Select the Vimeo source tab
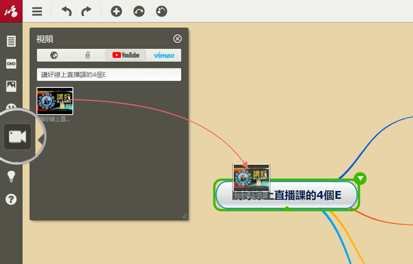Viewport: 413px width, 264px height. pyautogui.click(x=164, y=55)
